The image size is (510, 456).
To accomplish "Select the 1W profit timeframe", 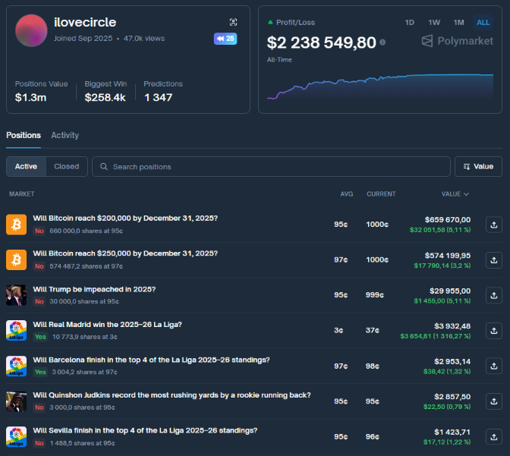I will tap(434, 23).
